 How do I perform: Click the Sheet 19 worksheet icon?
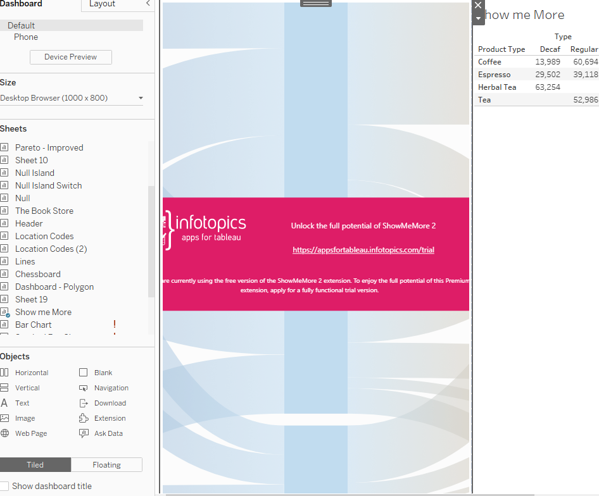4,299
